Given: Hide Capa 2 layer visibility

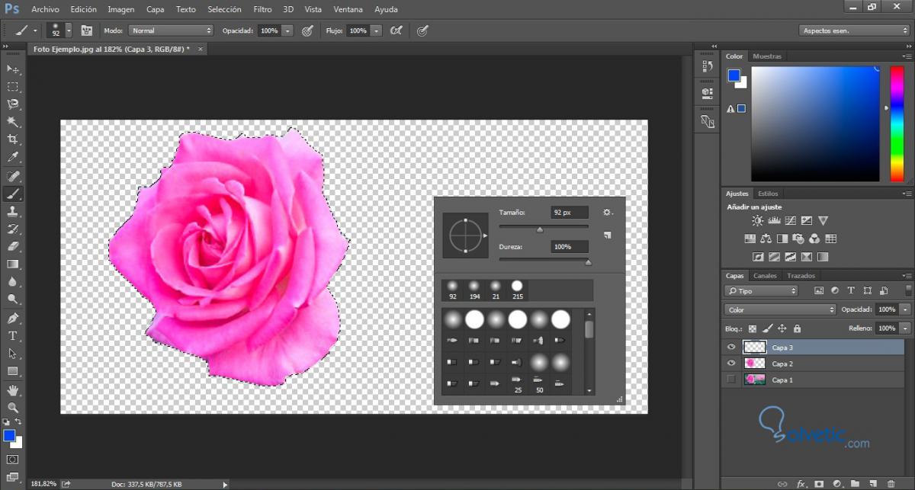Looking at the screenshot, I should point(731,363).
